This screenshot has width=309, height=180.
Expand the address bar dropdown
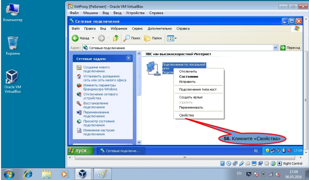click(x=275, y=48)
